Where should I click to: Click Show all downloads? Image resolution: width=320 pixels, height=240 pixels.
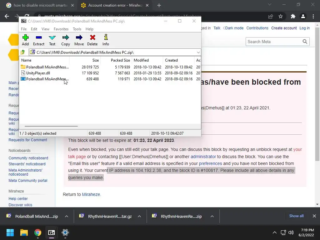point(296,216)
